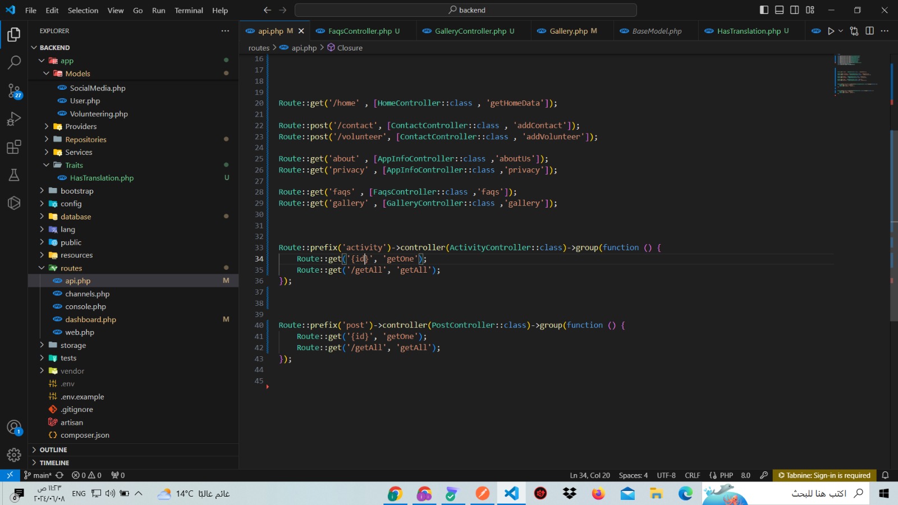The image size is (898, 505).
Task: Open the Extensions view
Action: [14, 147]
